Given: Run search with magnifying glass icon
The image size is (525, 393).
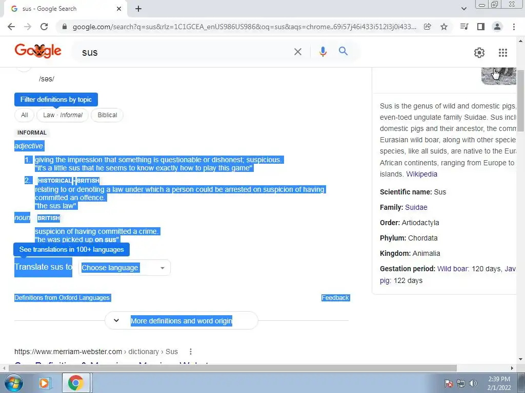Looking at the screenshot, I should point(343,51).
